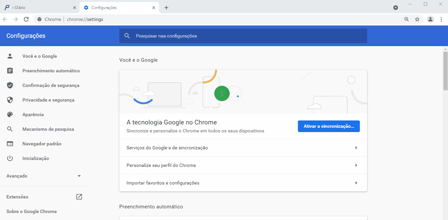Open a new tab with the plus button
This screenshot has height=220, width=448.
(x=166, y=8)
